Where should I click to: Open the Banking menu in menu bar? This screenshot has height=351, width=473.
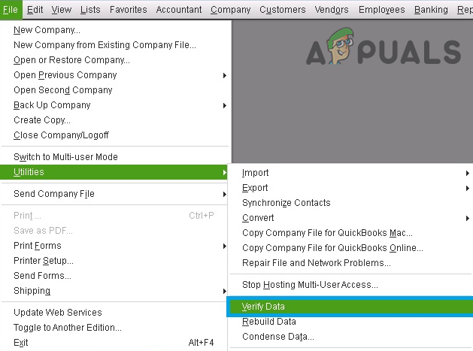click(x=431, y=10)
